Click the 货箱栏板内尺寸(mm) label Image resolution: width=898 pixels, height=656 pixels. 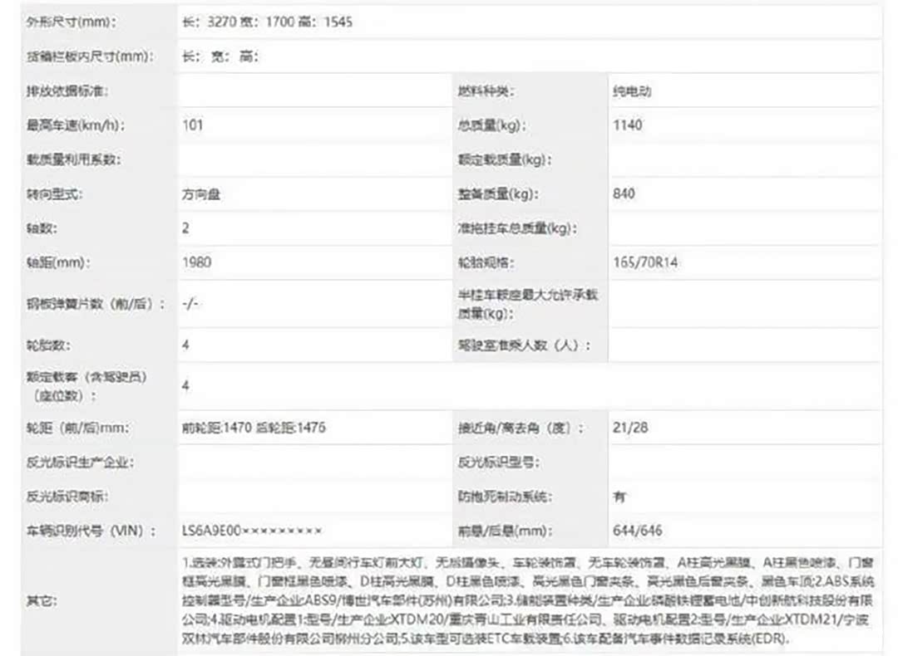[86, 57]
